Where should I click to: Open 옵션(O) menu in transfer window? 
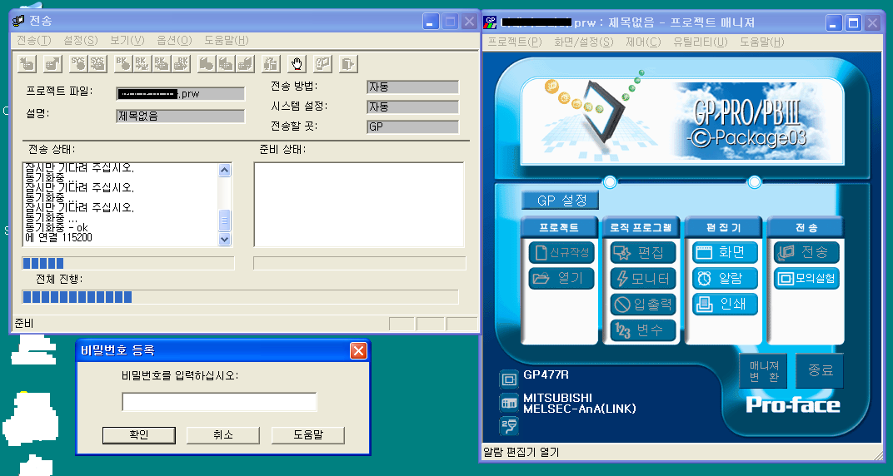pyautogui.click(x=174, y=41)
